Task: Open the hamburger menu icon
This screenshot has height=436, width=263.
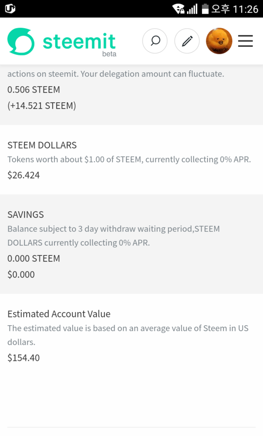Action: point(245,41)
